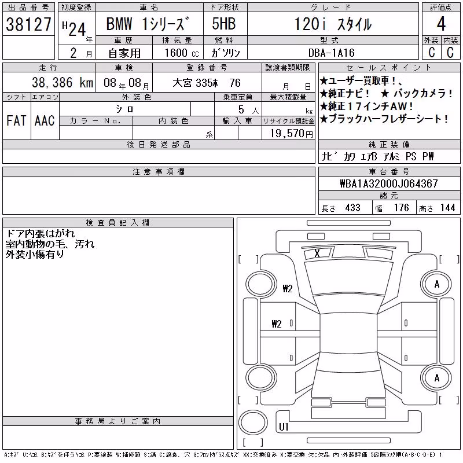Click the car name BMW 1シリーズ
Screen dimensions: 463x463
148,24
